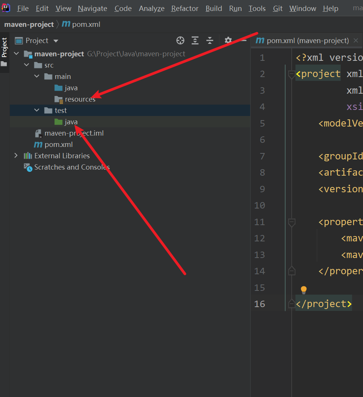Click line number 10 in the gutter
Viewport: 363px width, 397px height.
(x=260, y=205)
